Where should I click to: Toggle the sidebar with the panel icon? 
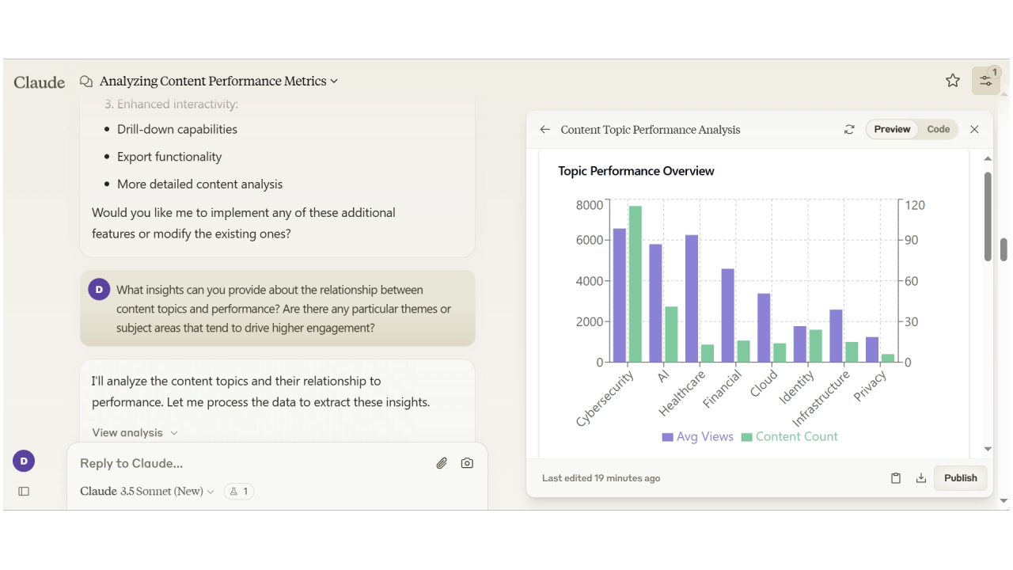(24, 492)
